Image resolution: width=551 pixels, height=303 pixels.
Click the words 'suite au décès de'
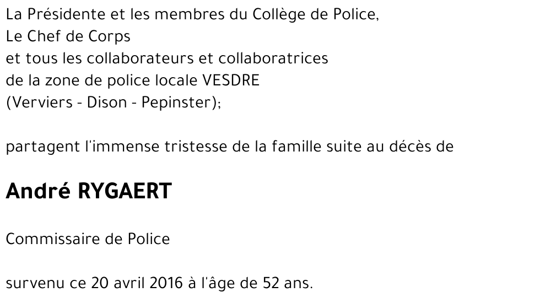(x=390, y=146)
